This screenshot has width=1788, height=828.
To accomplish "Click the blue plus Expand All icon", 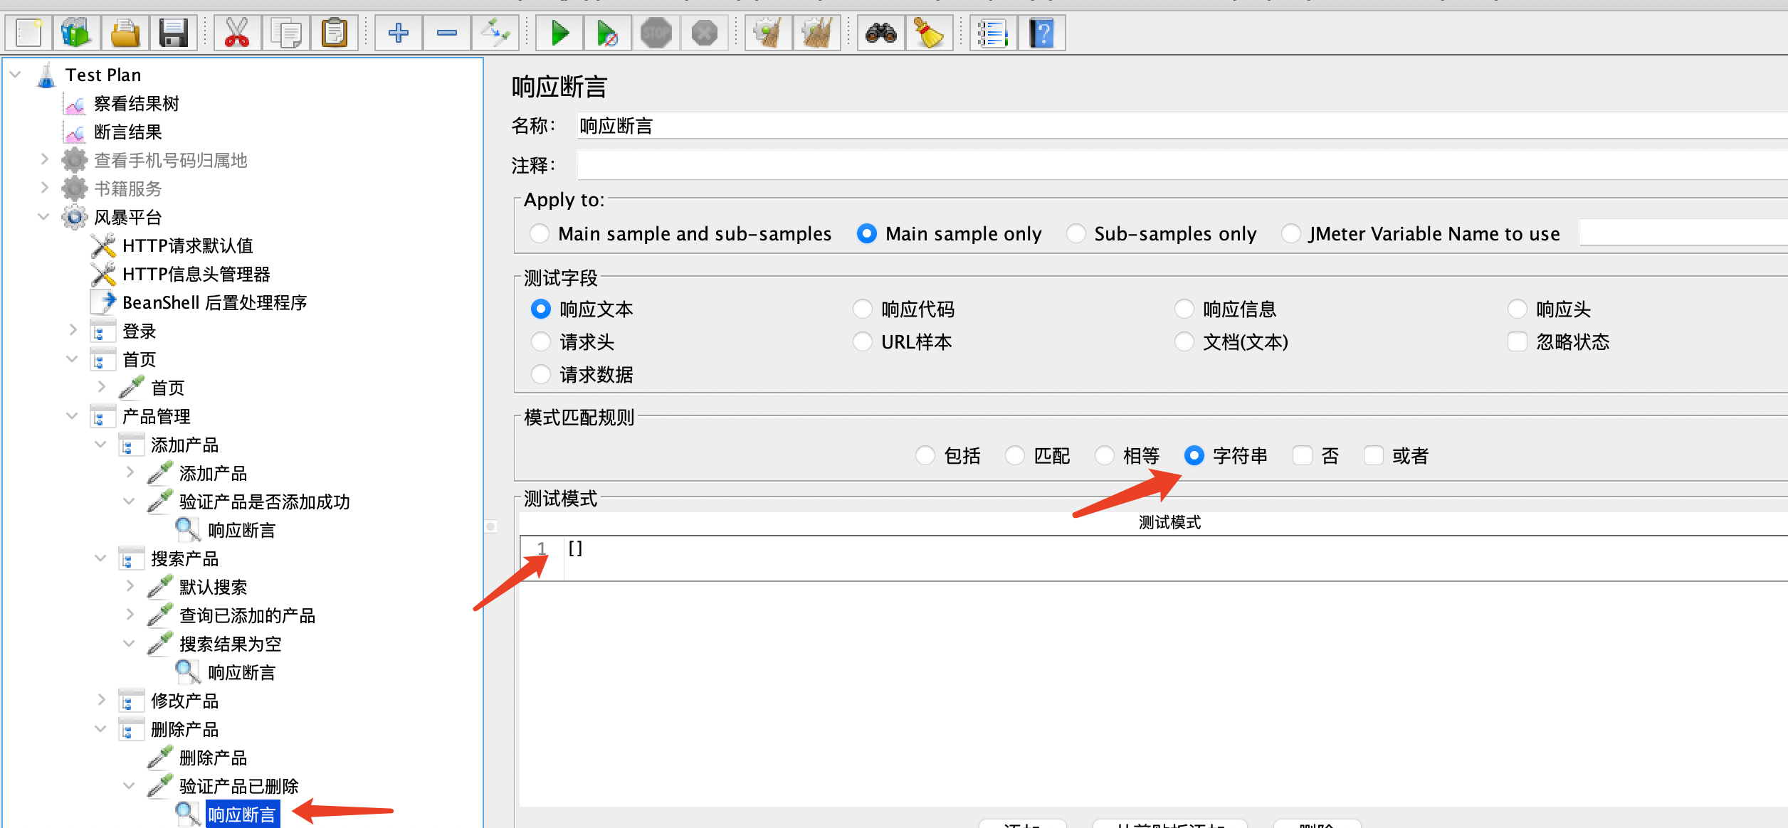I will pyautogui.click(x=399, y=33).
